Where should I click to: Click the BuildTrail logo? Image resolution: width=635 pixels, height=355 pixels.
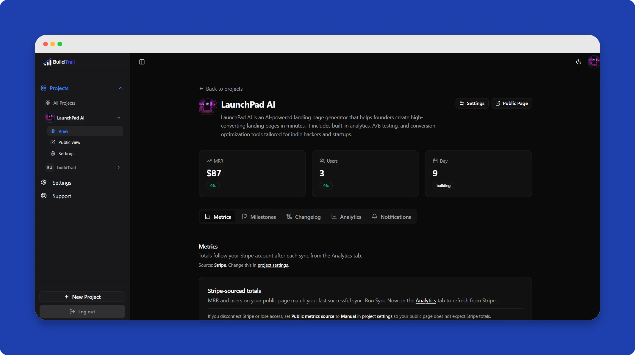click(x=59, y=62)
